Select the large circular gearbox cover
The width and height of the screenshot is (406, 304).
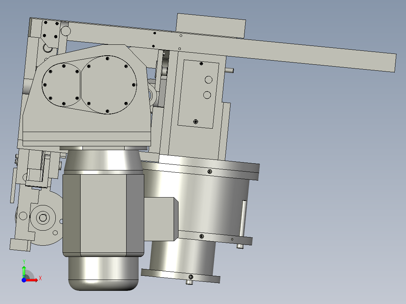click(109, 85)
